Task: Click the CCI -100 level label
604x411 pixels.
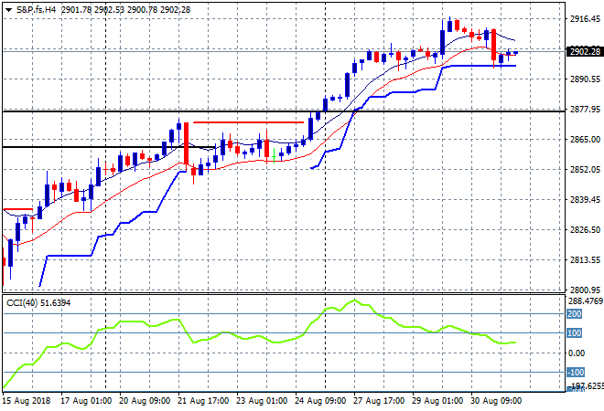Action: [576, 372]
